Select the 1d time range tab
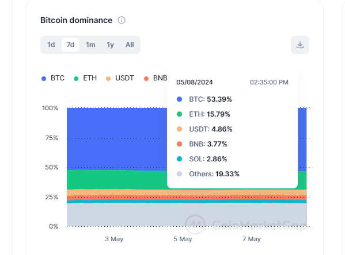Screen dimensions: 345x255 pos(51,45)
